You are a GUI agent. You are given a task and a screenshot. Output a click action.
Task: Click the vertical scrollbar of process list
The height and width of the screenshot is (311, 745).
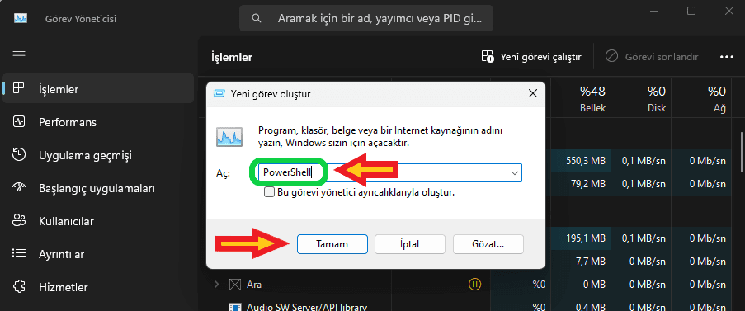(x=742, y=152)
